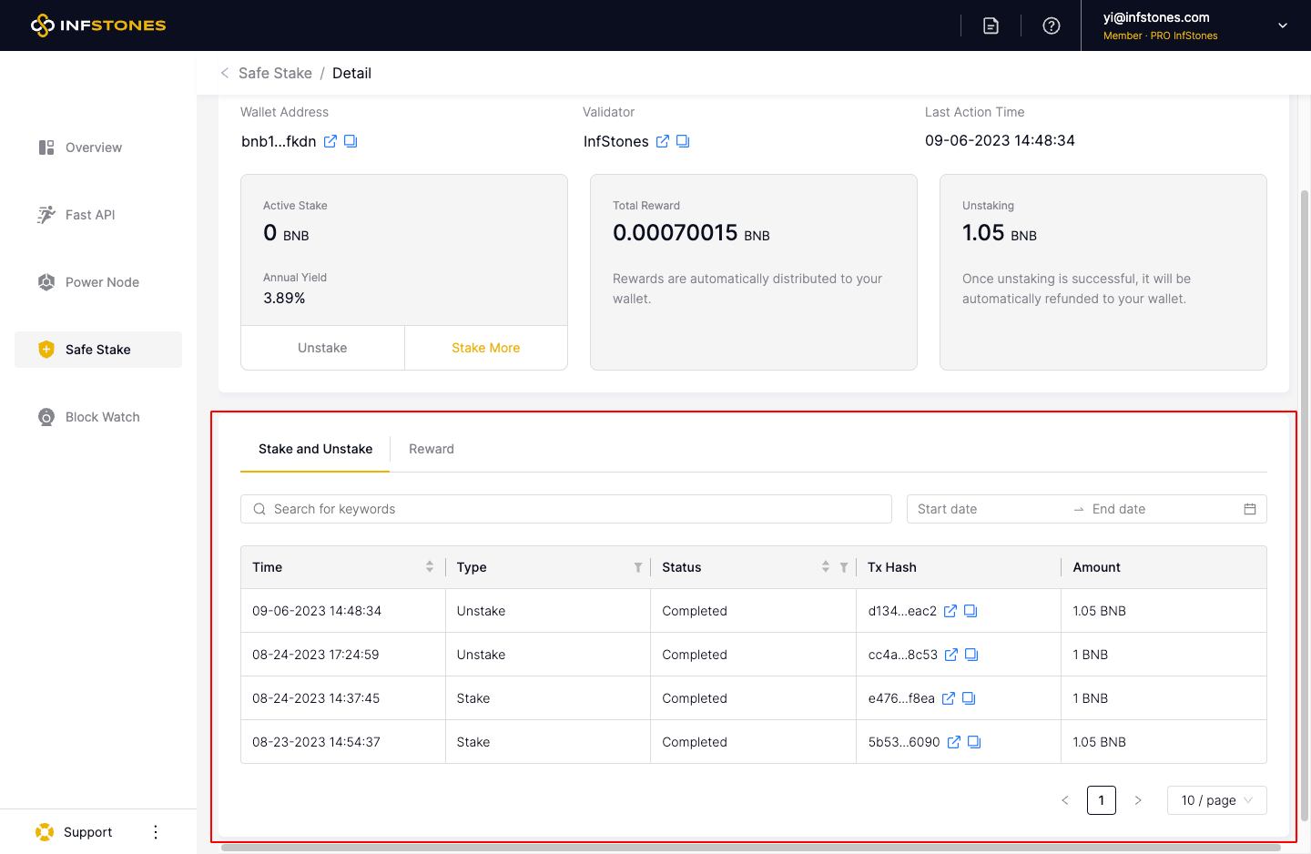Open Support options three-dot menu
Screen dimensions: 1311x854
[x=156, y=832]
